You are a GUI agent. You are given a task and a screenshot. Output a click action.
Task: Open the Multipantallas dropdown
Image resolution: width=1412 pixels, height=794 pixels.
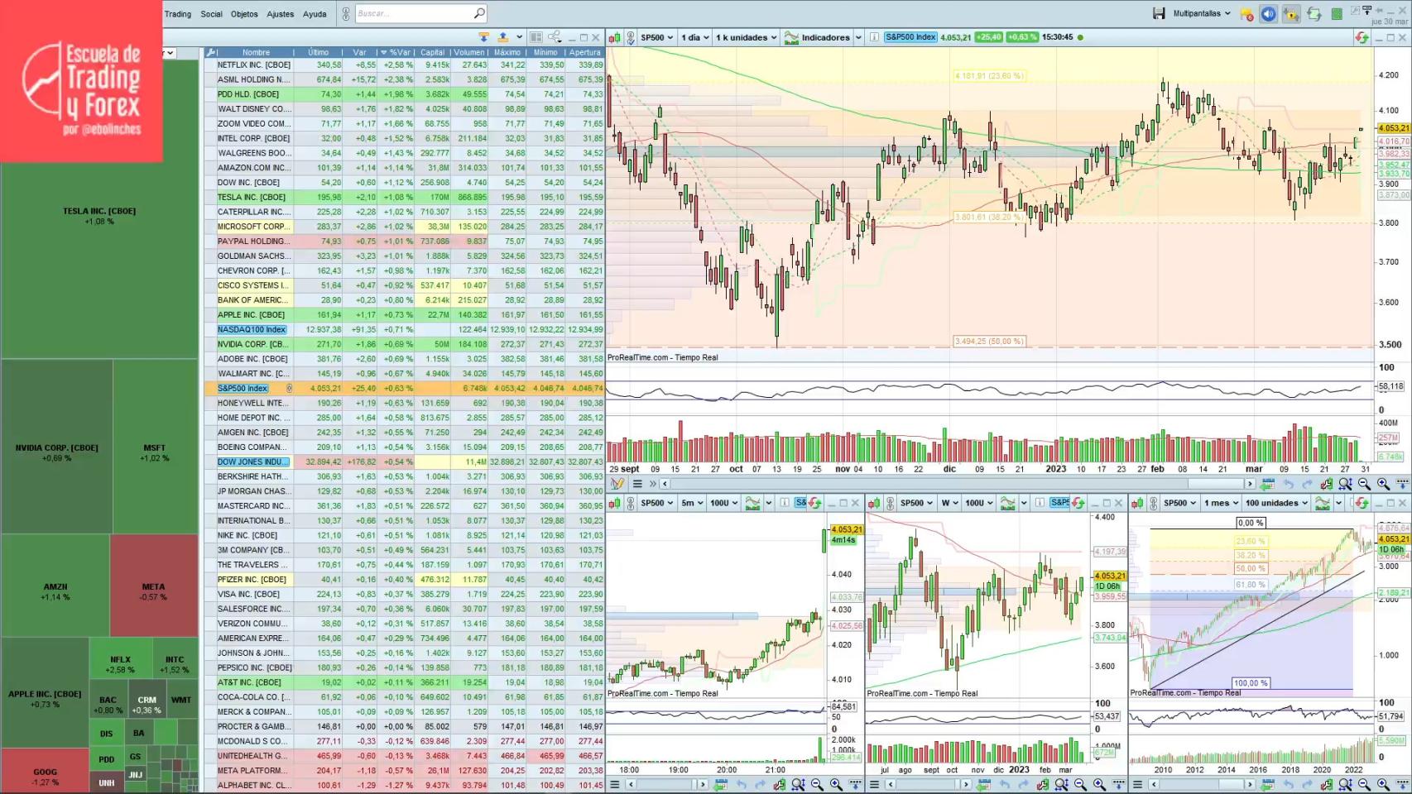point(1202,13)
